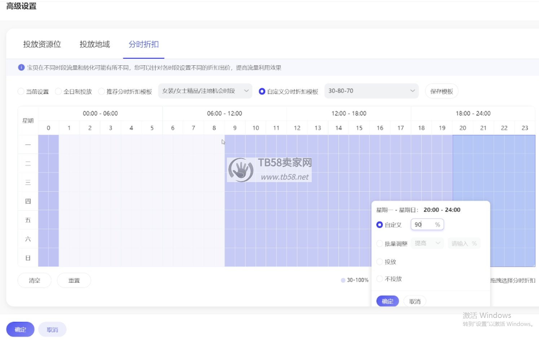Click the 重置 button
This screenshot has width=539, height=340.
point(74,280)
